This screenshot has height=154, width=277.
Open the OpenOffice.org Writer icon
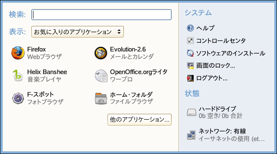point(101,76)
